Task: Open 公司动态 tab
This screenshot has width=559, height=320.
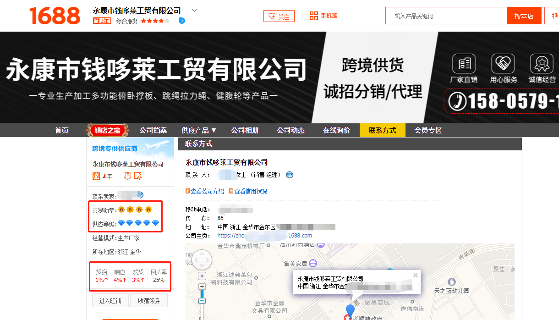Action: [x=291, y=130]
